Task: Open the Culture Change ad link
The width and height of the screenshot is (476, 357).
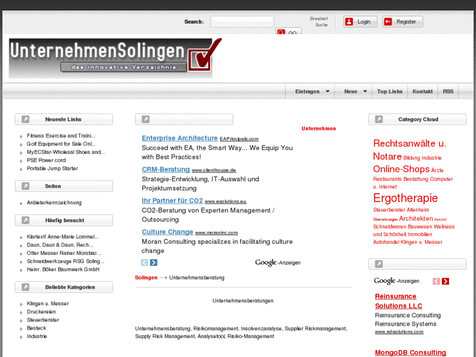Action: point(167,232)
